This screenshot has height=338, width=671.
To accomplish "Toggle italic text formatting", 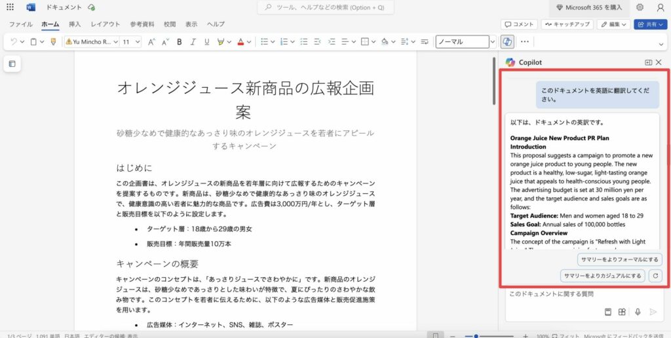I will click(193, 42).
